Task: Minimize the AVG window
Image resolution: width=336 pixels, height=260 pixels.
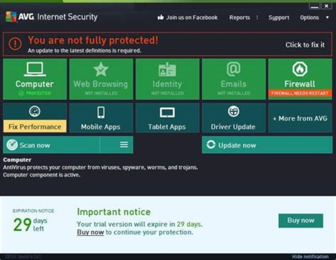Action: 314,6
